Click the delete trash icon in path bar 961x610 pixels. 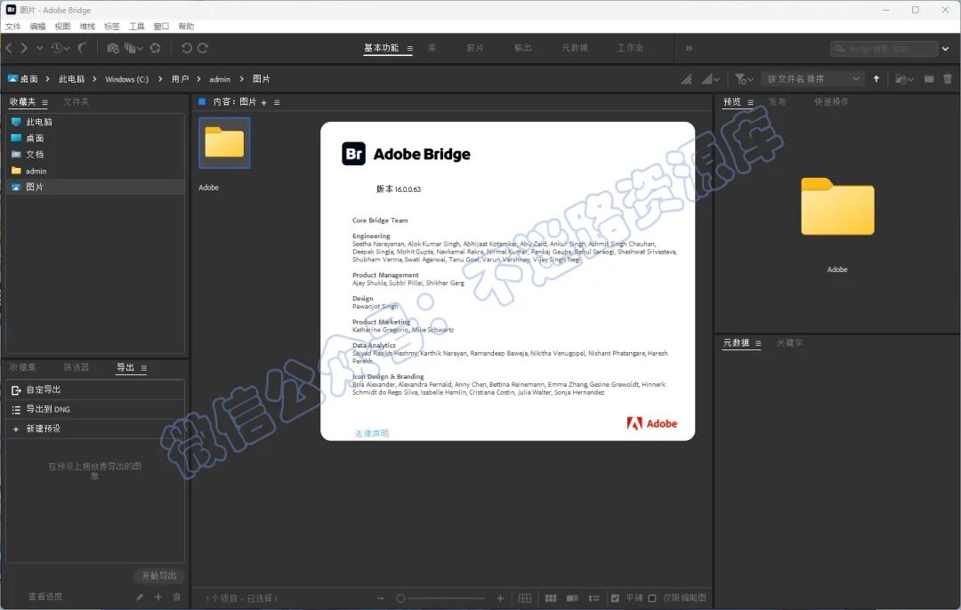[948, 78]
